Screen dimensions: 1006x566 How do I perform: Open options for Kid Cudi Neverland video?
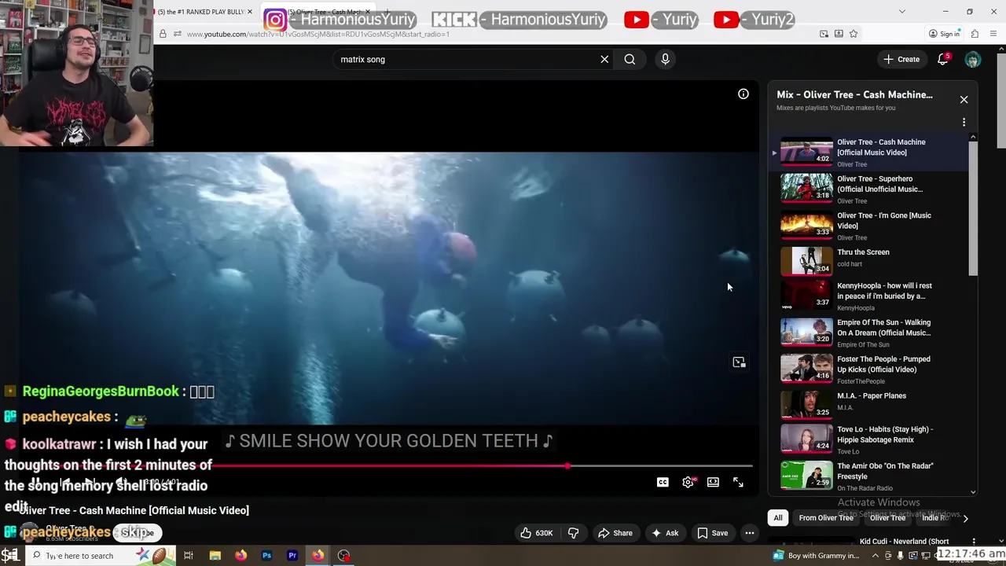click(x=974, y=542)
